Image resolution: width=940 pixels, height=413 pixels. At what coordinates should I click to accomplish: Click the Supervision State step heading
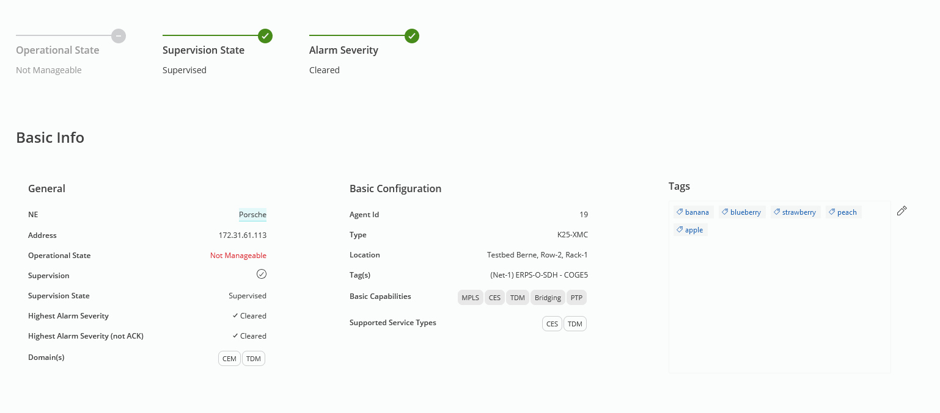point(204,51)
